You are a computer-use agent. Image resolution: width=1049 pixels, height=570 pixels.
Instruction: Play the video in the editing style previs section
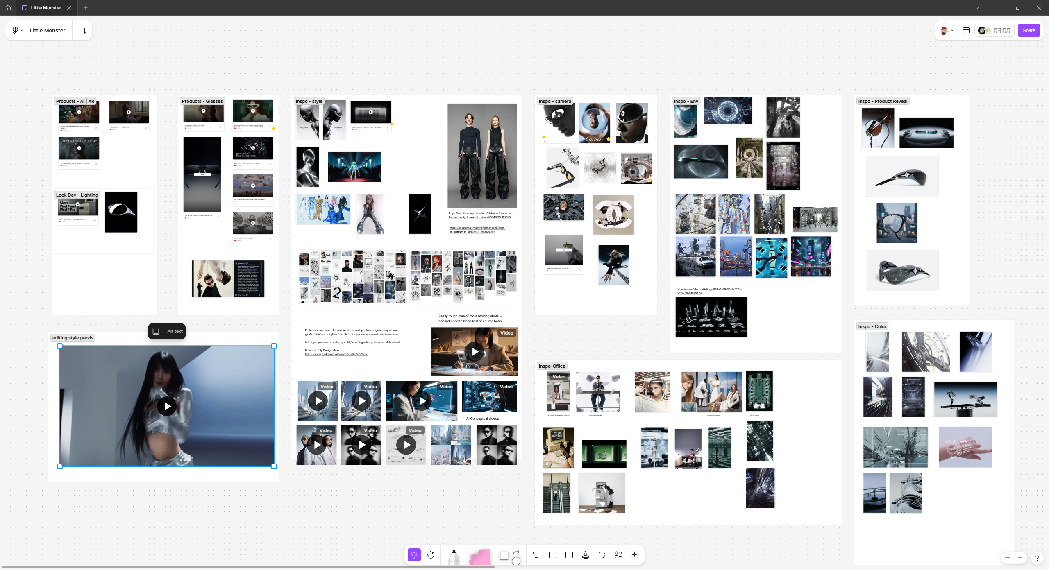point(166,406)
